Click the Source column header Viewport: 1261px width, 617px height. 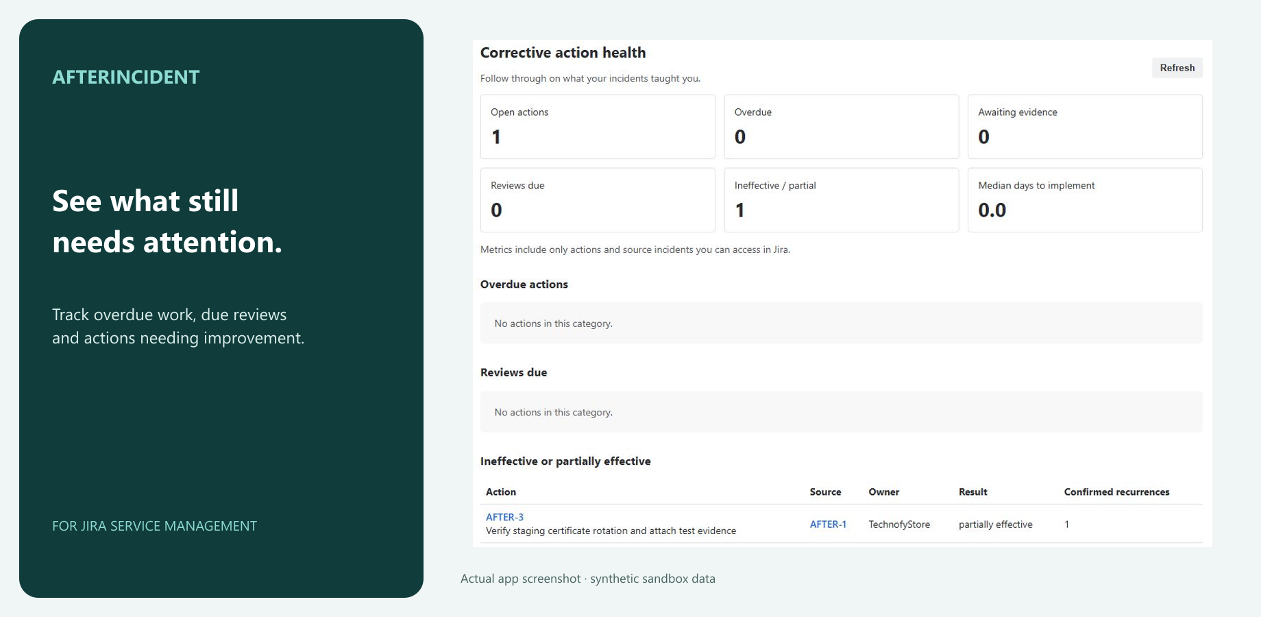point(825,492)
